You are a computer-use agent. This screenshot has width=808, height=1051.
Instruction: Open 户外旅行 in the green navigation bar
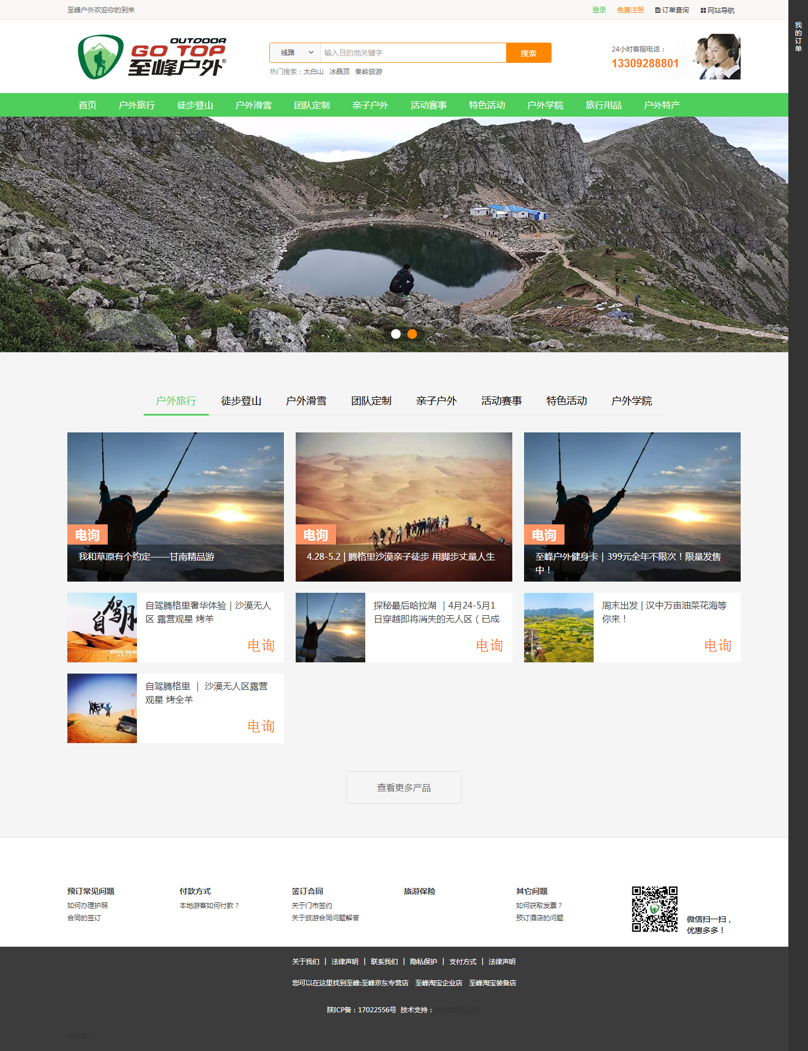(x=137, y=105)
